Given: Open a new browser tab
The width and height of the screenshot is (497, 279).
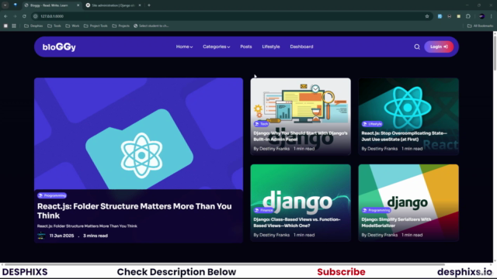Looking at the screenshot, I should click(x=149, y=5).
